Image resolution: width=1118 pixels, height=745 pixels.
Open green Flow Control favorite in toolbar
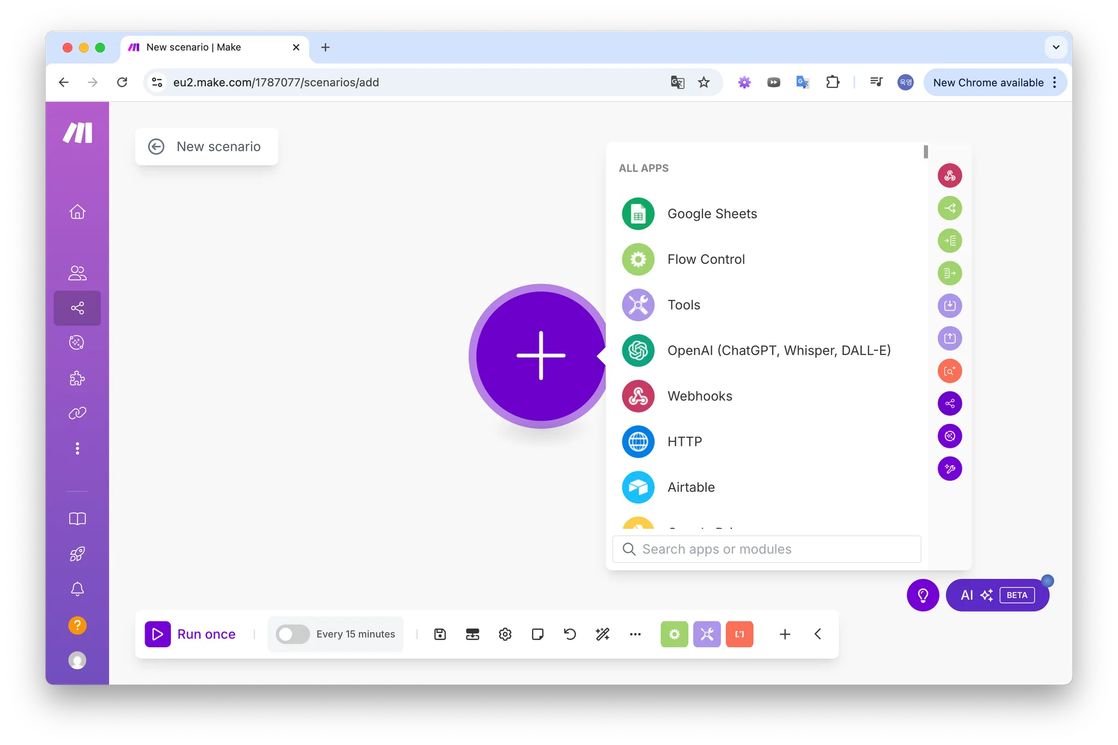(x=674, y=634)
